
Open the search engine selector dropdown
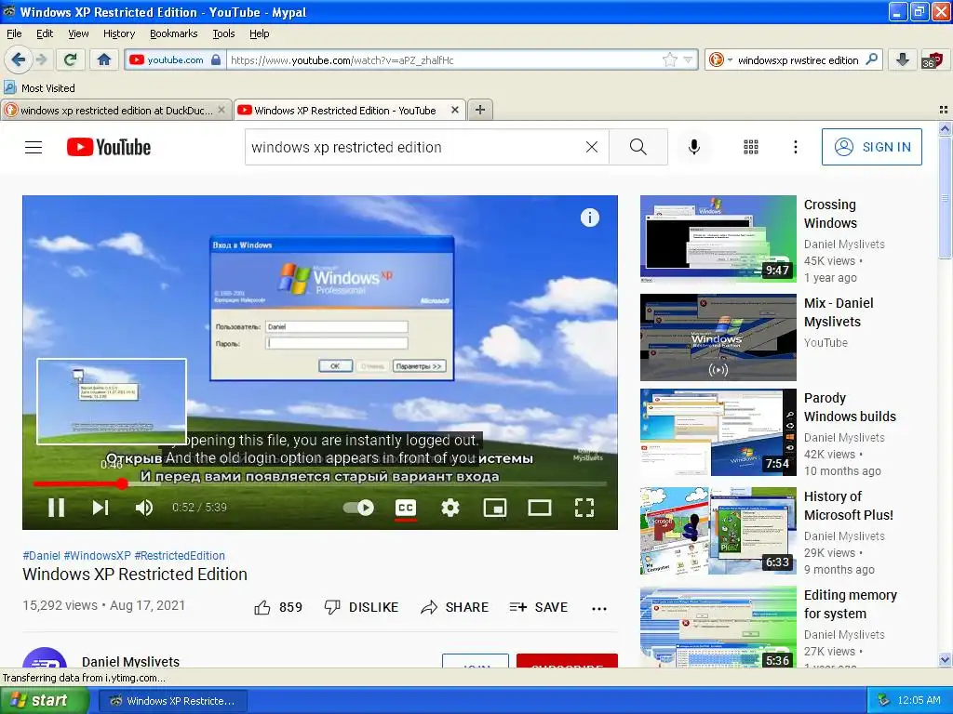(720, 59)
